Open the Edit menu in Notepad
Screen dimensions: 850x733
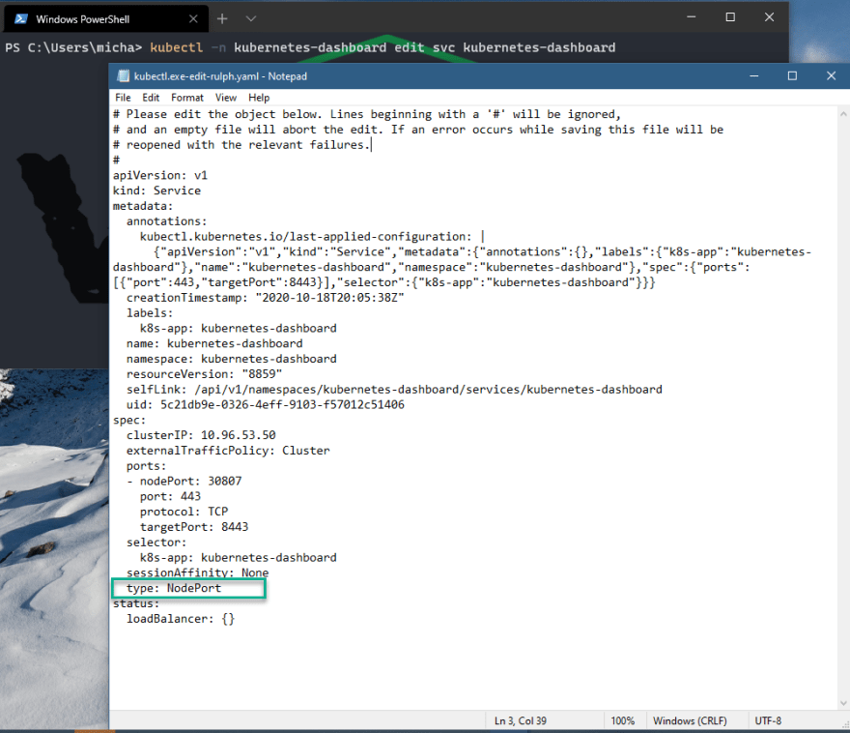(x=151, y=98)
